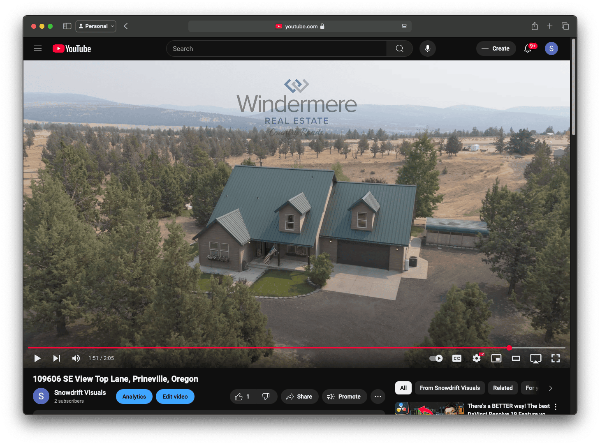Select From Snowdrift Visuals chip
Image resolution: width=600 pixels, height=445 pixels.
point(450,388)
